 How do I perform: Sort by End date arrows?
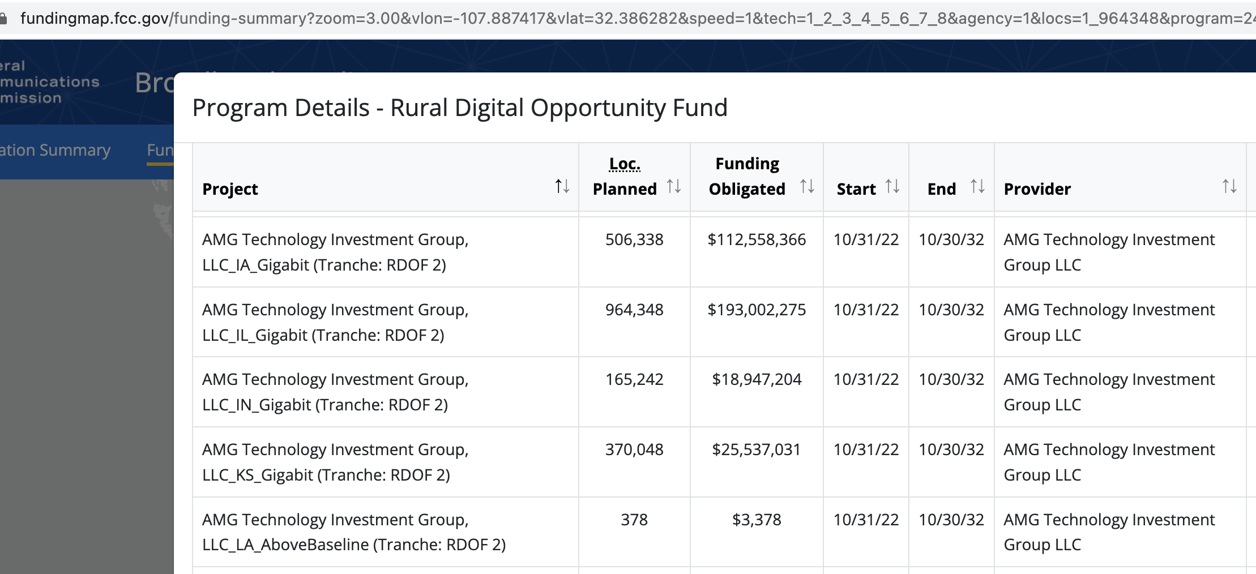point(977,186)
